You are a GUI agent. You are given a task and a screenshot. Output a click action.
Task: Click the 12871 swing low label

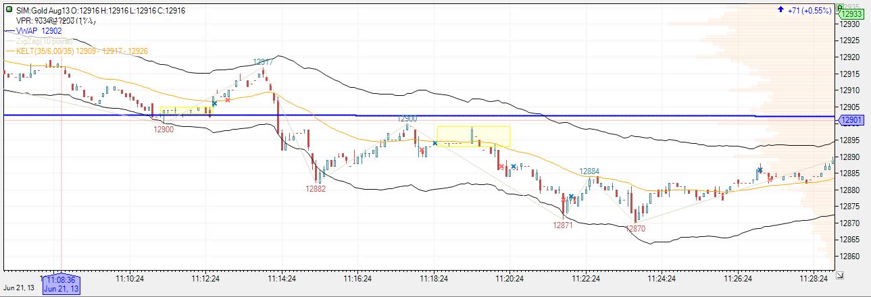coord(563,225)
